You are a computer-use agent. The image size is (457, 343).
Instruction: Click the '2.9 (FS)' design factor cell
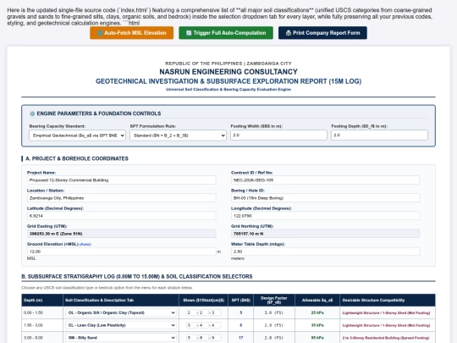[273, 325]
